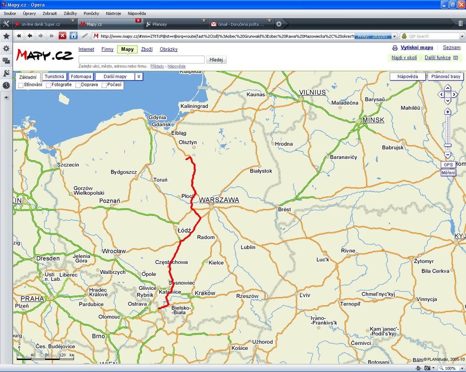Click the Nápověda button on the map
Image resolution: width=466 pixels, height=372 pixels.
click(x=407, y=77)
